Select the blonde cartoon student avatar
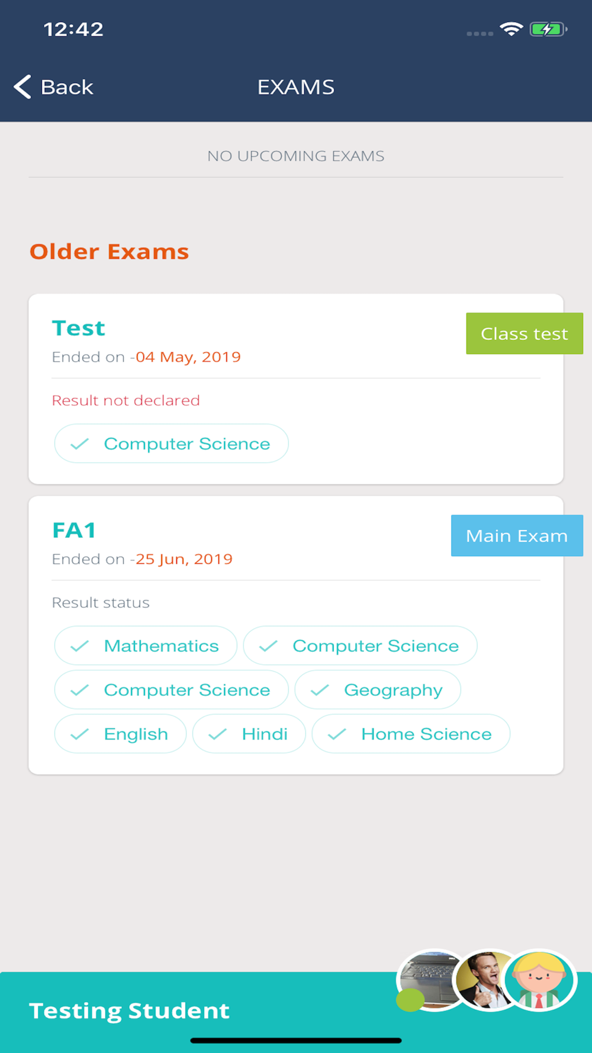 [x=540, y=980]
